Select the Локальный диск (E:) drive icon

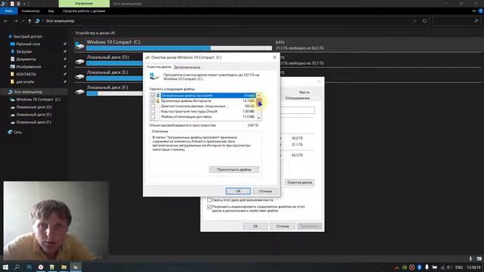[79, 76]
